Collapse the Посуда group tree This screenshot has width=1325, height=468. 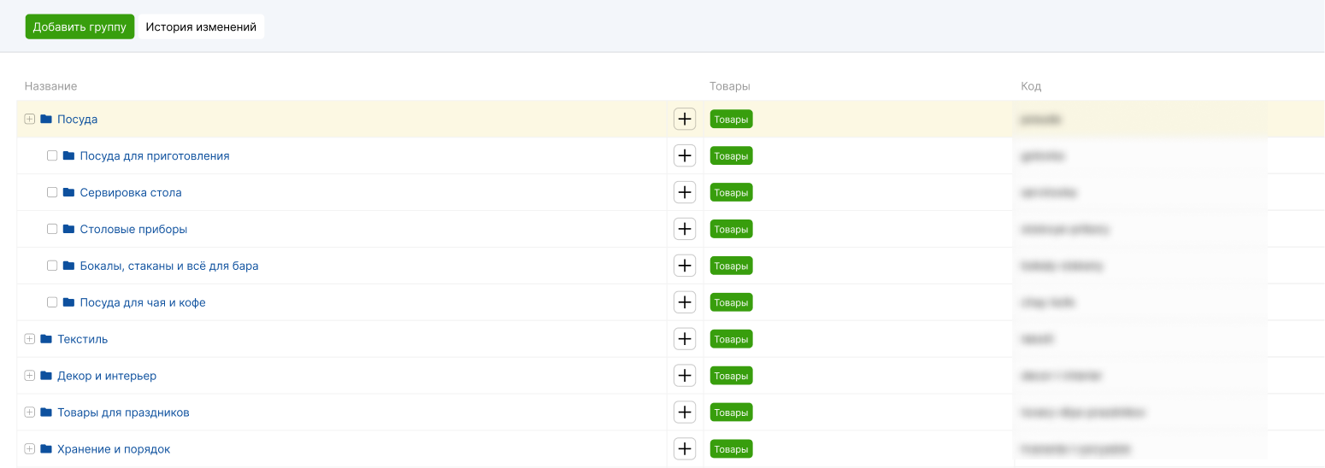(x=30, y=120)
